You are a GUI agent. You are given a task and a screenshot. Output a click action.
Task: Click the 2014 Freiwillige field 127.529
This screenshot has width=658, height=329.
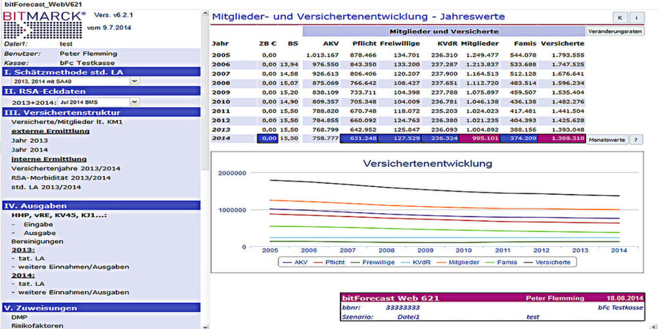click(x=400, y=139)
